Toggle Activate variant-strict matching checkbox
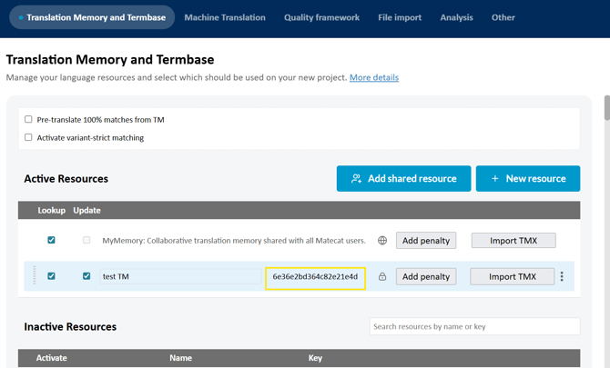The width and height of the screenshot is (610, 368). click(28, 137)
